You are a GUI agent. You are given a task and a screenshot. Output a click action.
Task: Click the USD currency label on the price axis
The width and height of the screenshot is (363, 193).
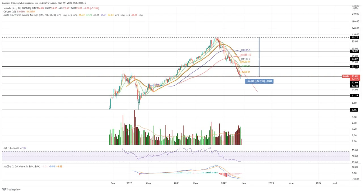coord(355,9)
